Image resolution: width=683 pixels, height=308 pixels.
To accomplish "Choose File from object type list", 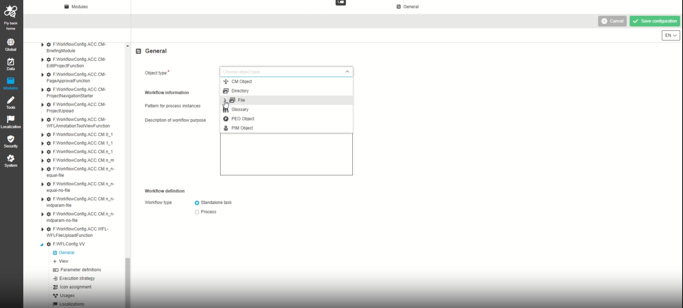I will coord(241,100).
